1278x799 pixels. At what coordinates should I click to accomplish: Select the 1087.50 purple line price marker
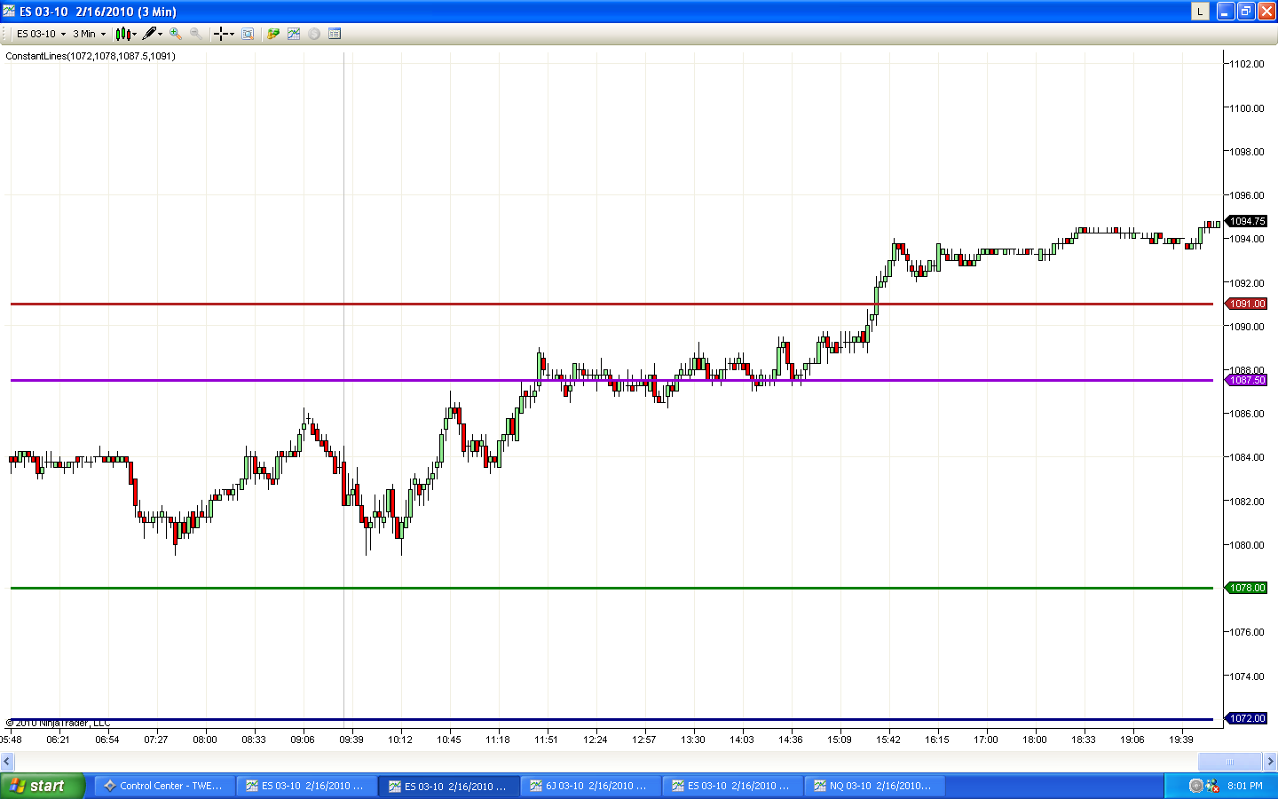click(x=1247, y=380)
